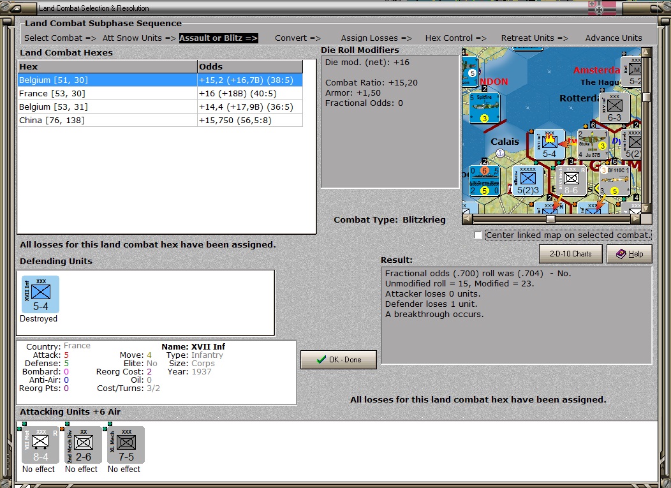
Task: Click the map scrollbar left arrow
Action: 468,219
